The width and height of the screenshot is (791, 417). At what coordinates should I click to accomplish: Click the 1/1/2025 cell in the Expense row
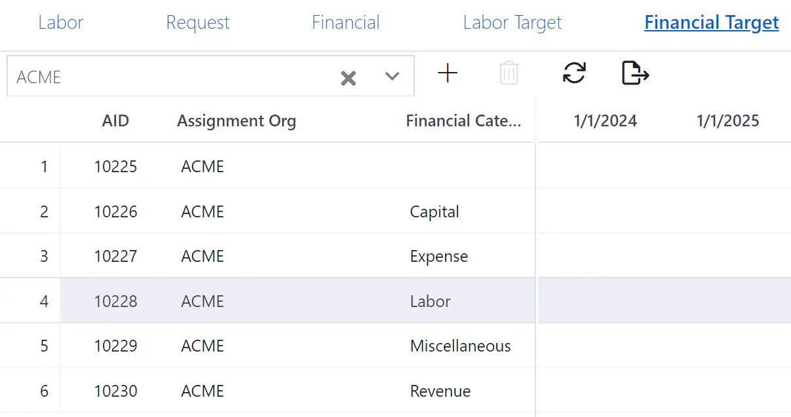tap(729, 256)
